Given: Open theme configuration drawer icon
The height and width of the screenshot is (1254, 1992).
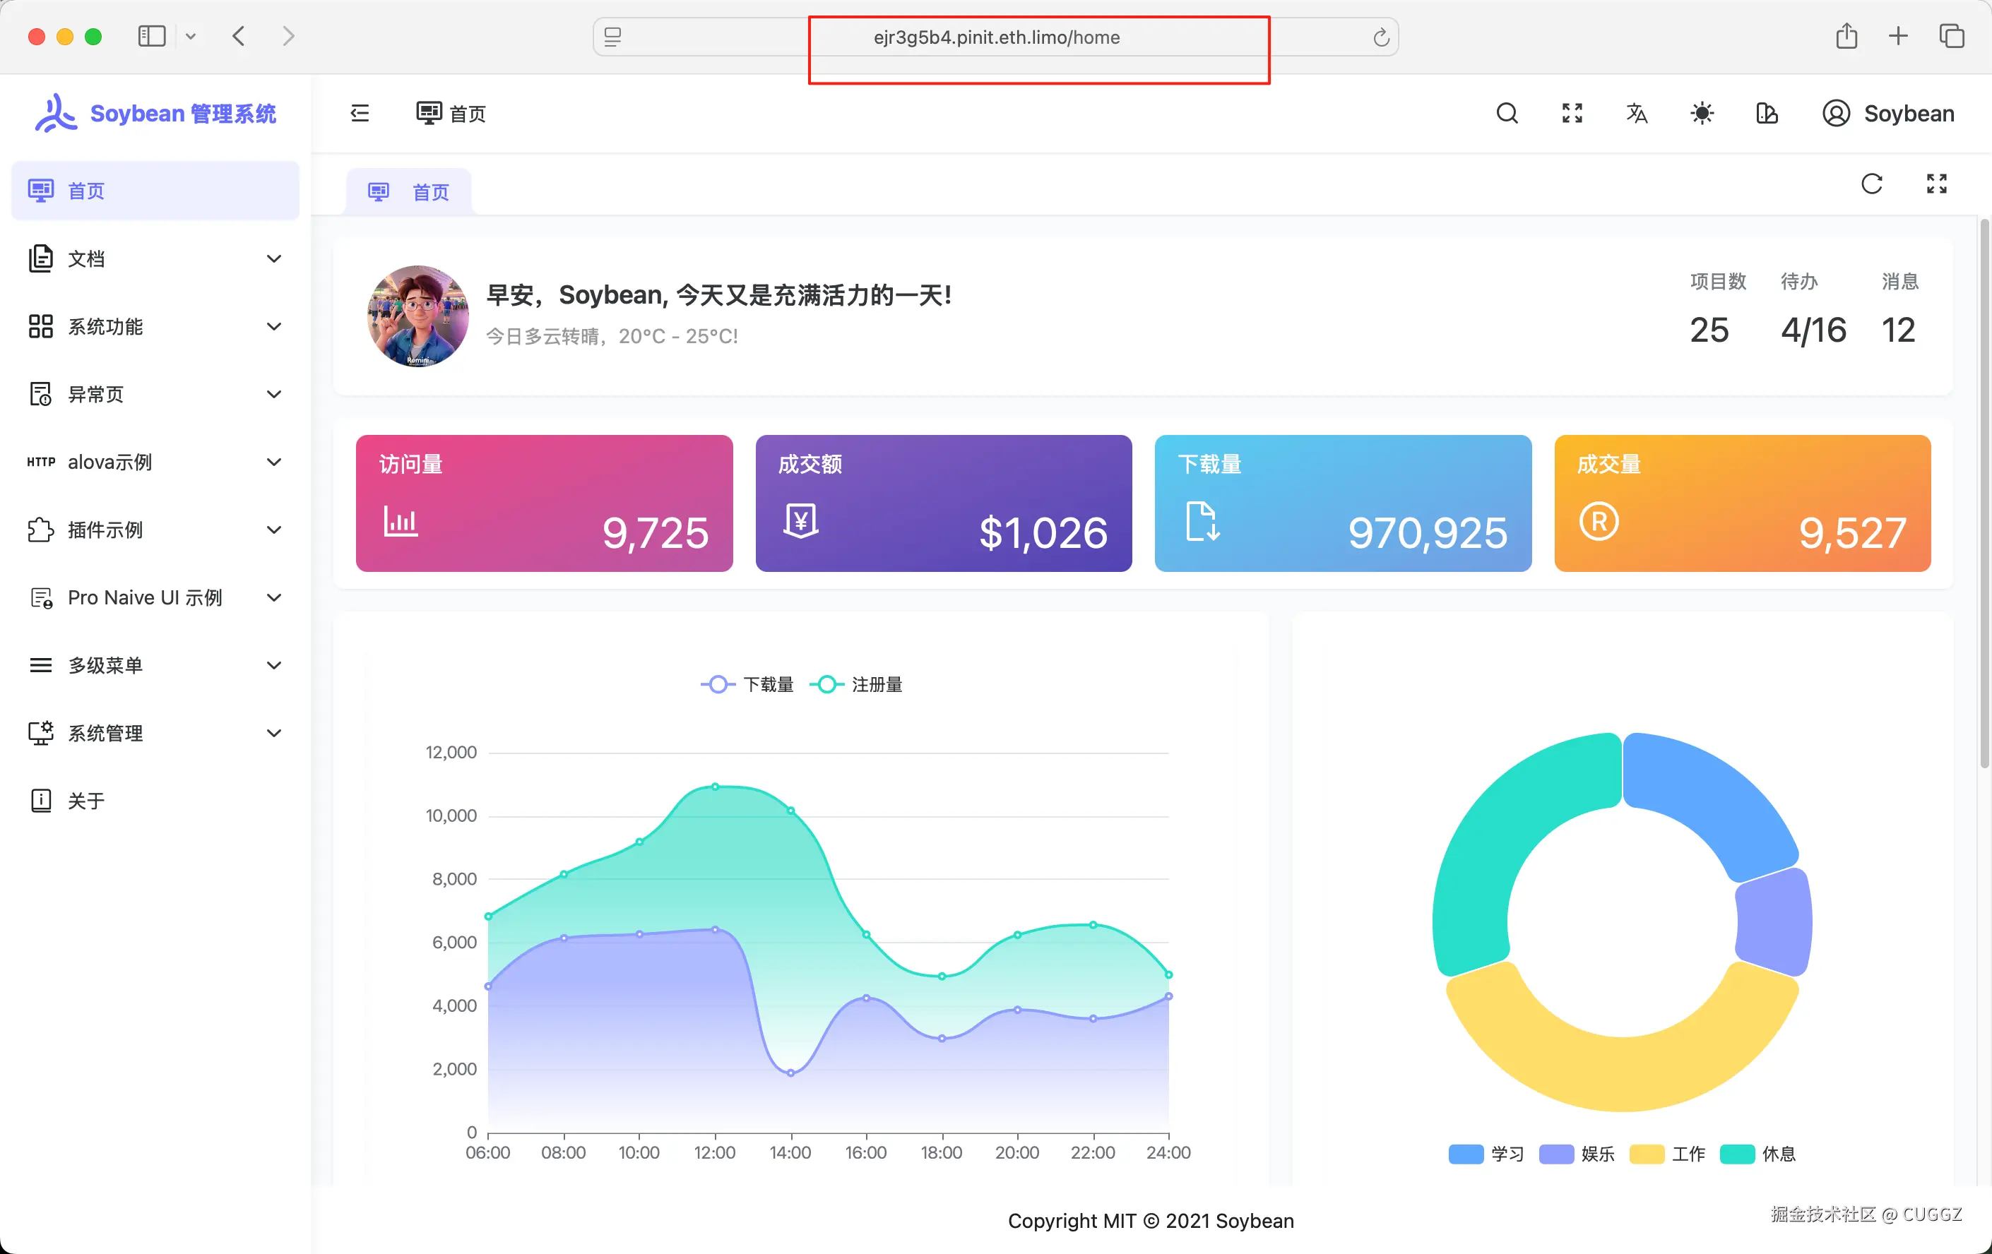Looking at the screenshot, I should [x=1766, y=113].
